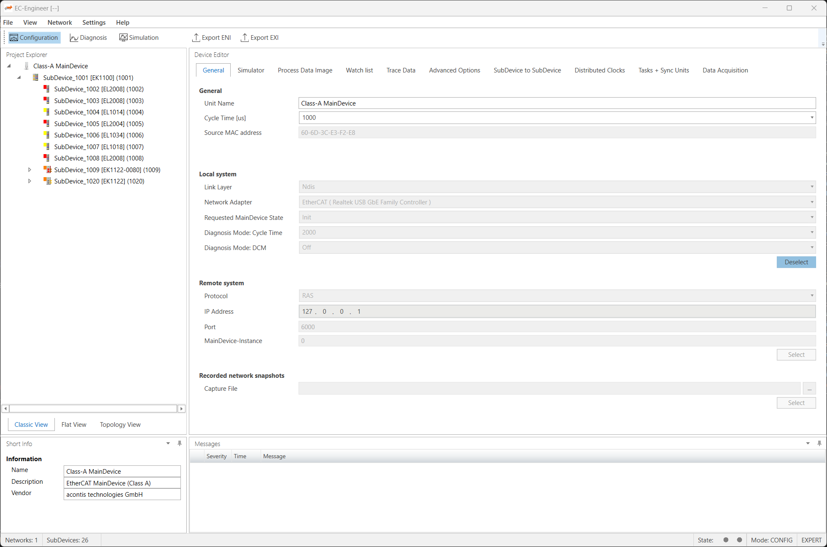Open the Network menu

(59, 23)
